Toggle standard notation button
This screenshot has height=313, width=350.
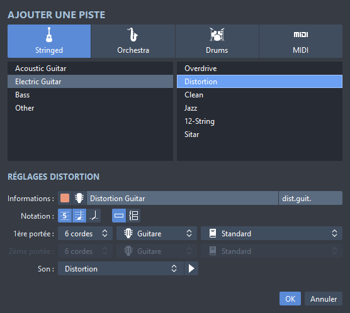79,216
